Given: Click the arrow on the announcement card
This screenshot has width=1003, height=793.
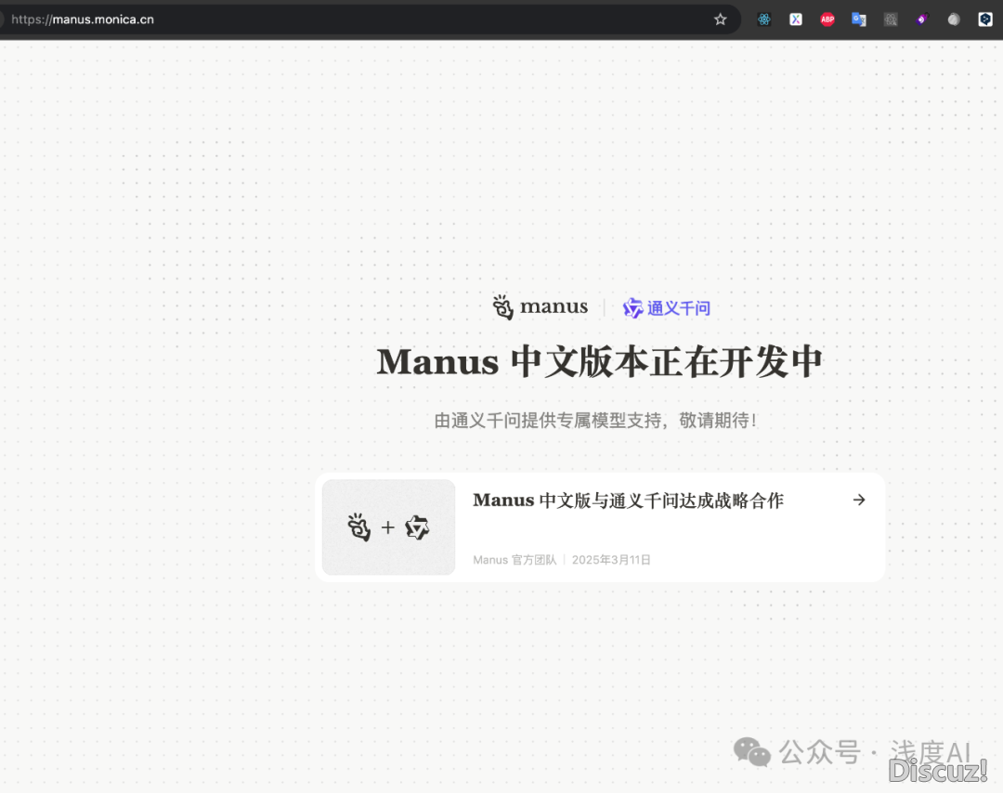Looking at the screenshot, I should click(859, 500).
